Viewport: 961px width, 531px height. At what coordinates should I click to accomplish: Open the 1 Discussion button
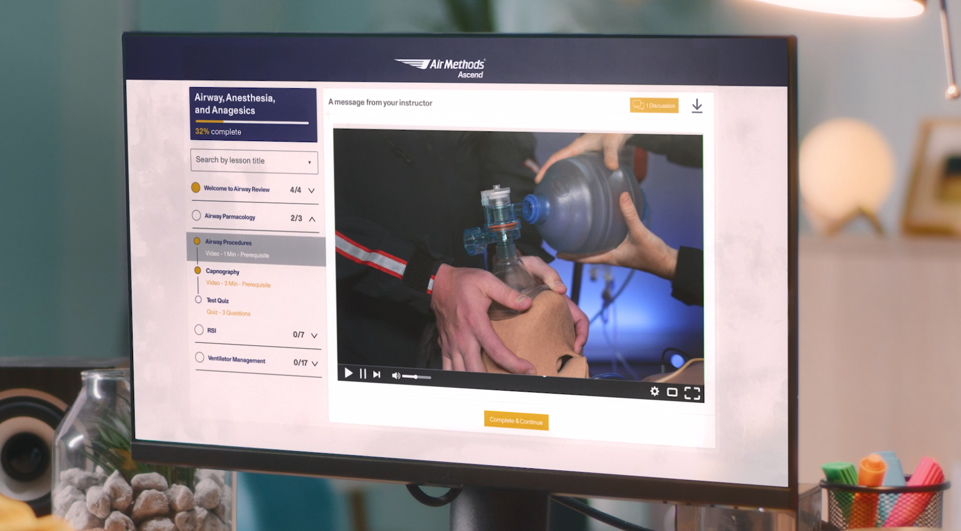[x=654, y=106]
